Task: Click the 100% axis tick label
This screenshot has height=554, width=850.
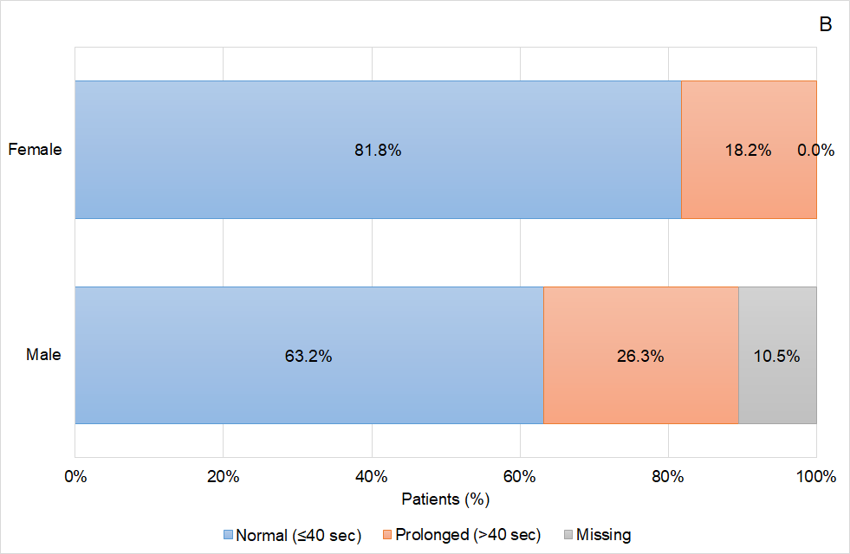Action: click(816, 477)
